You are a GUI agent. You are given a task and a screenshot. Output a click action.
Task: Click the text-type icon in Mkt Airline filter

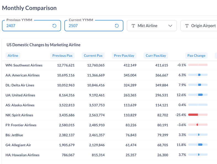pos(133,26)
